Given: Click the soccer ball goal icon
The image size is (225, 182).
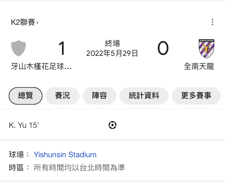Looking at the screenshot, I should point(112,125).
